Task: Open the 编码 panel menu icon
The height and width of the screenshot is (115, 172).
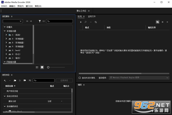Action: (84, 85)
